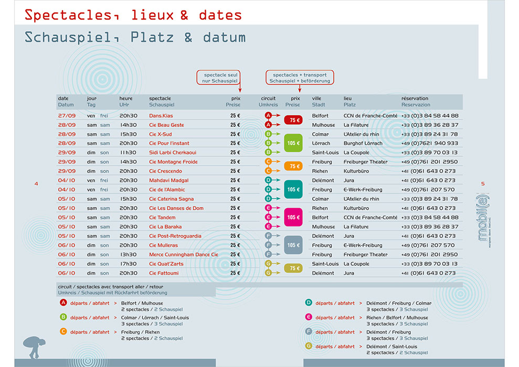519x367 pixels.
Task: Select the orange circuit C legend circle
Action: [x=63, y=332]
